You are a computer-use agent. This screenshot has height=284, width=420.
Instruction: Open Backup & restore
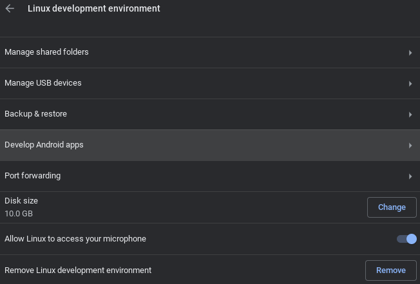(x=36, y=114)
